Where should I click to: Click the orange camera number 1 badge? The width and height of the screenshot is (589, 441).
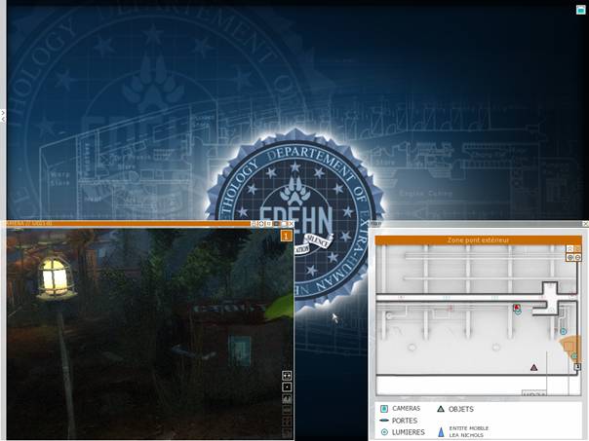[287, 236]
